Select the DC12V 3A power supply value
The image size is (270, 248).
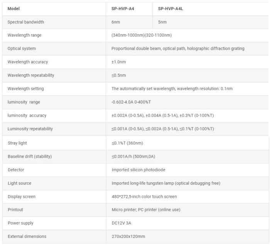pyautogui.click(x=121, y=223)
